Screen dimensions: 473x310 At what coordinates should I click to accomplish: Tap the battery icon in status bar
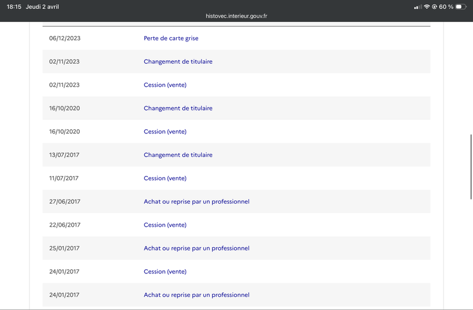coord(461,6)
